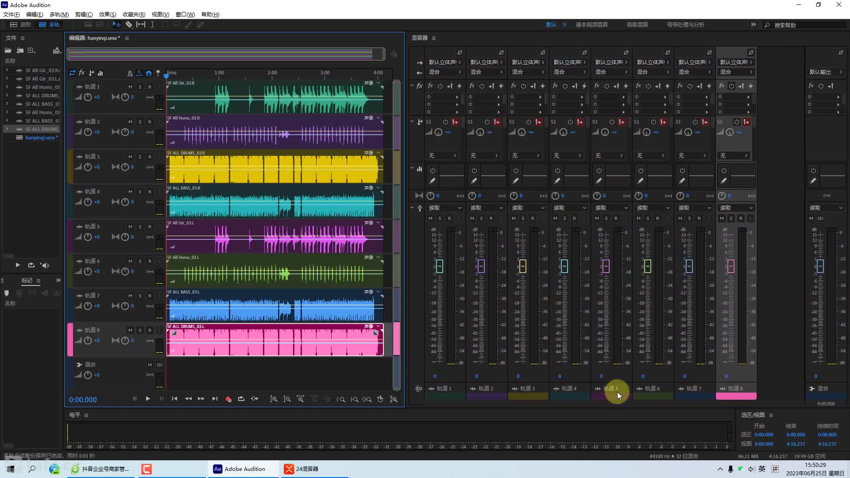Screen dimensions: 850x478
Task: Select 默认 workspace
Action: click(x=551, y=24)
